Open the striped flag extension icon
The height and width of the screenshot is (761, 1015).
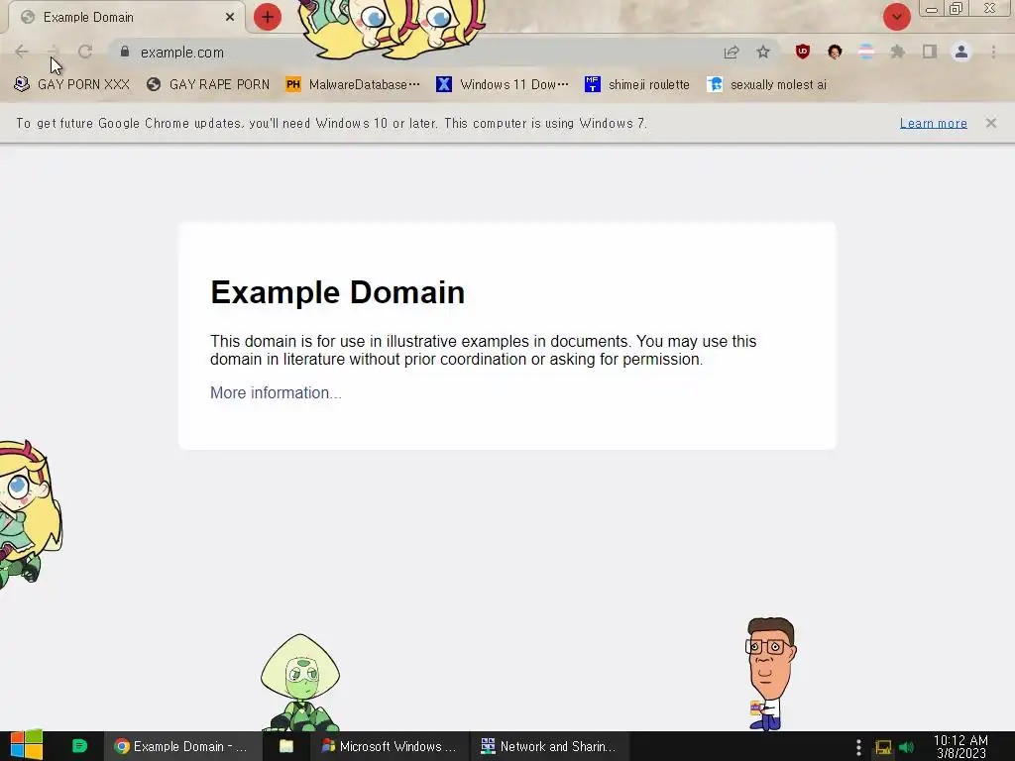point(866,52)
